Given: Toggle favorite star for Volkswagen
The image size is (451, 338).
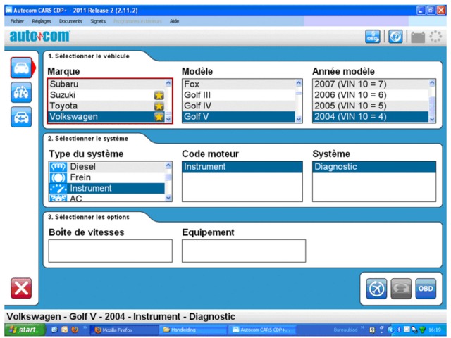Looking at the screenshot, I should [x=159, y=117].
